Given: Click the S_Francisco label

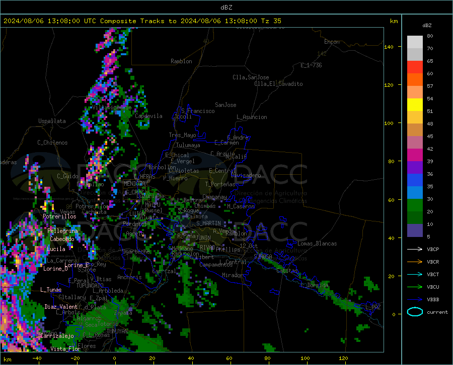Looking at the screenshot, I should point(198,111).
